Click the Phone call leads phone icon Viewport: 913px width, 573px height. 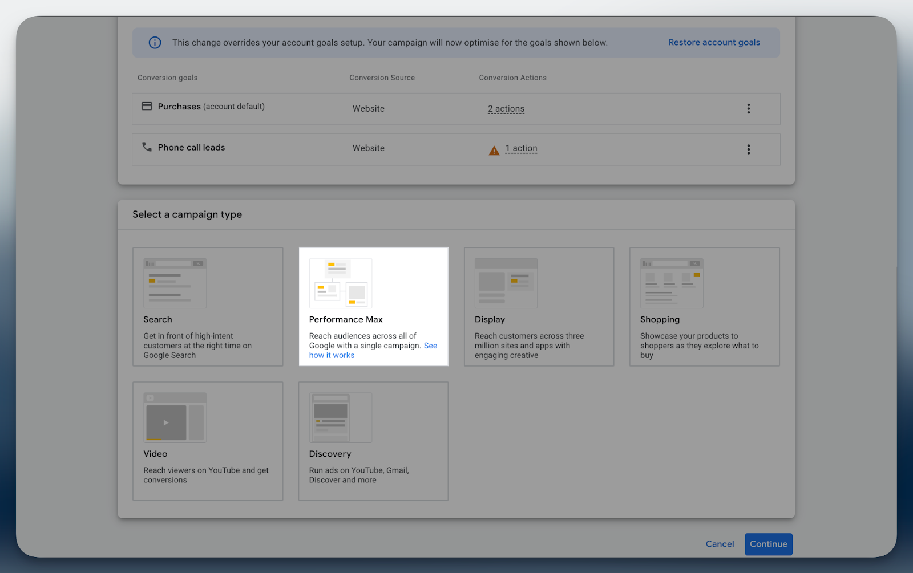click(x=147, y=147)
